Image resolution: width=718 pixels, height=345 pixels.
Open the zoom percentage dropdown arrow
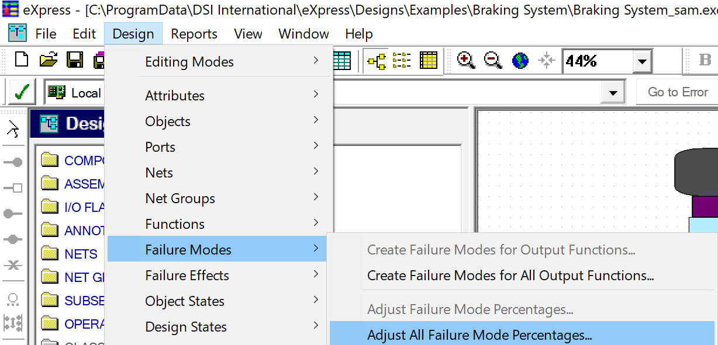coord(642,61)
